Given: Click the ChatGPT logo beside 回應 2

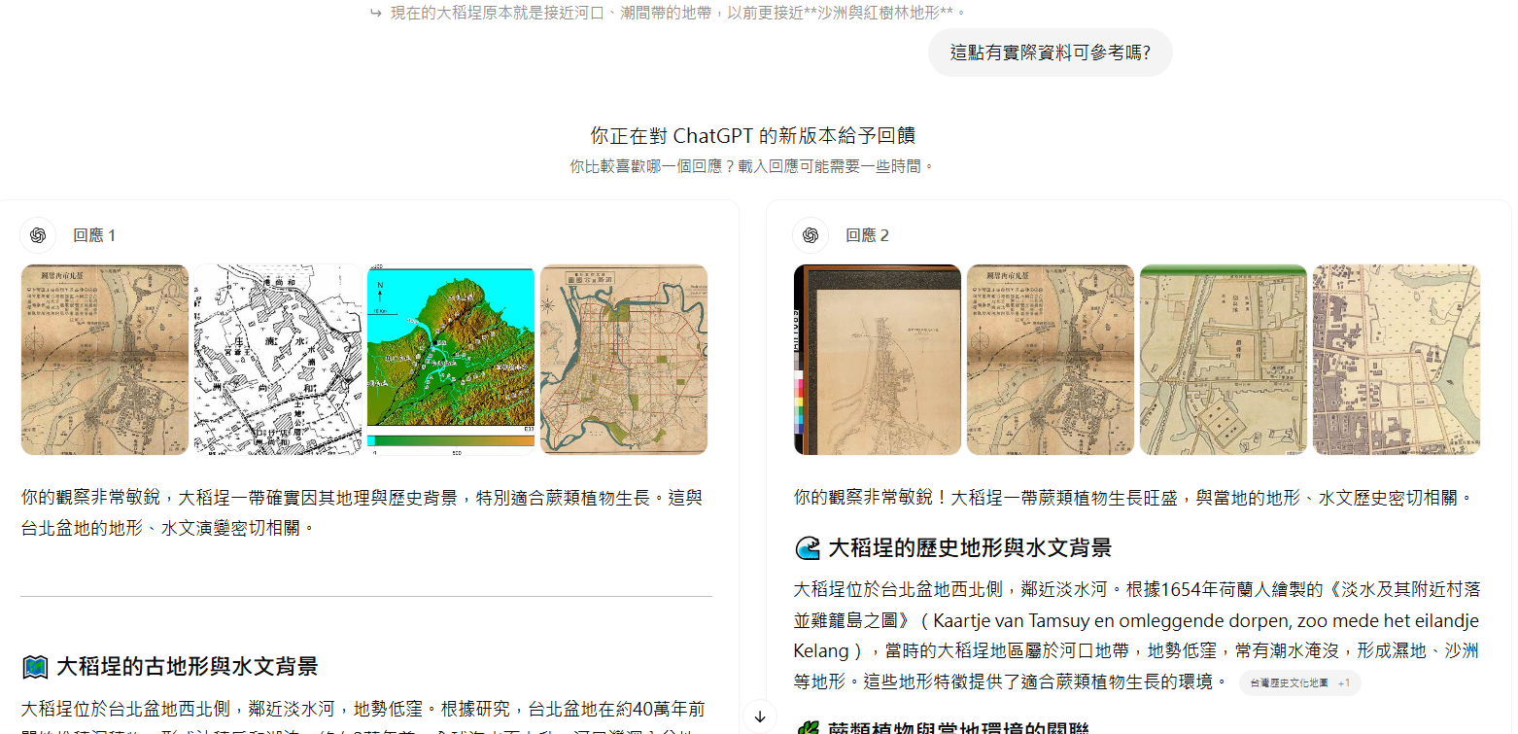Looking at the screenshot, I should tap(811, 235).
